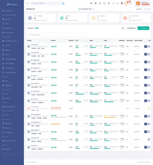Expand the Laravel sidebar menu
Image resolution: width=153 pixels, height=165 pixels.
tap(12, 46)
